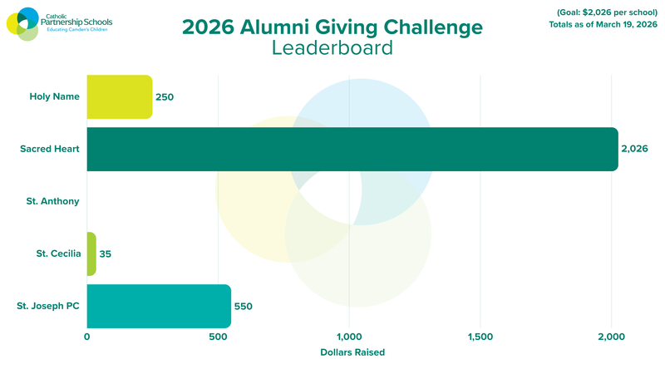665x374 pixels.
Task: Click the 550 value label
Action: (244, 306)
